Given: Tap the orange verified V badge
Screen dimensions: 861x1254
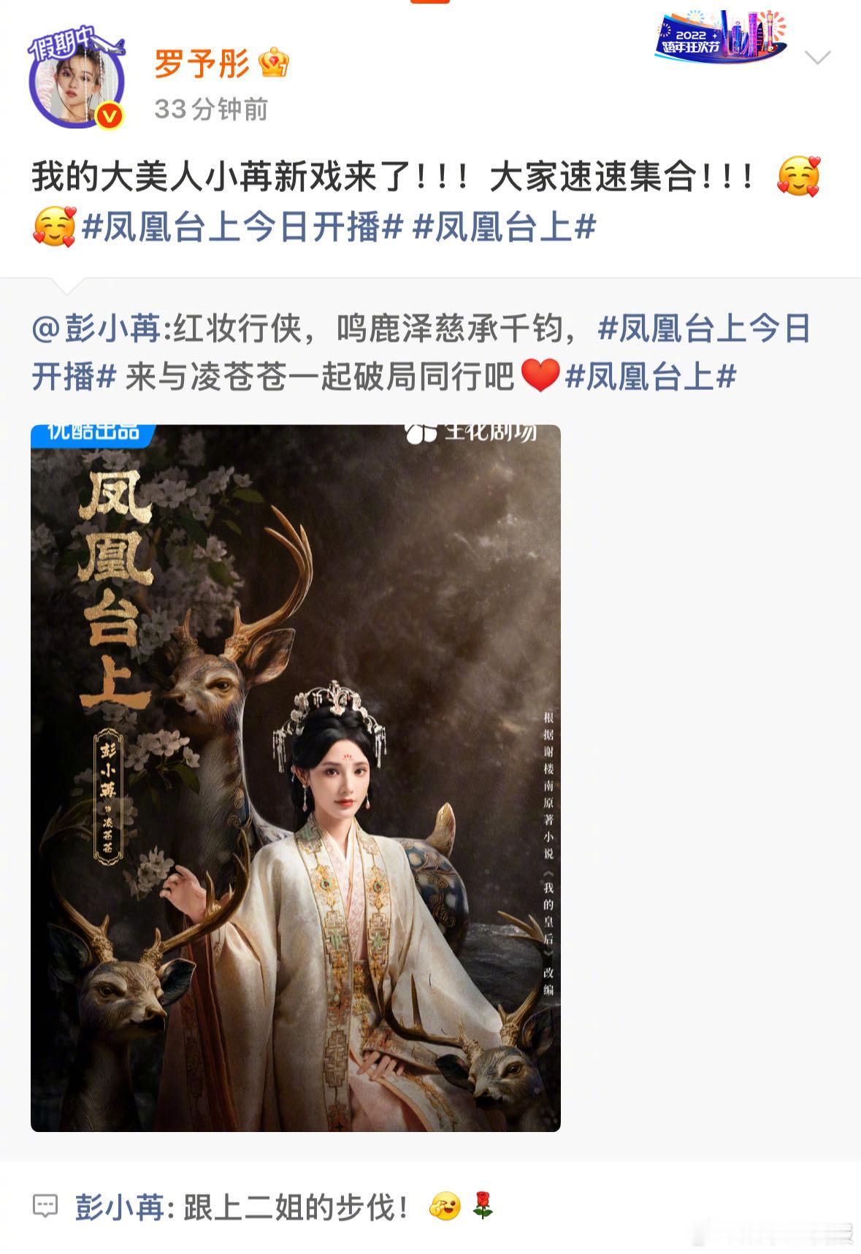Looking at the screenshot, I should point(109,116).
